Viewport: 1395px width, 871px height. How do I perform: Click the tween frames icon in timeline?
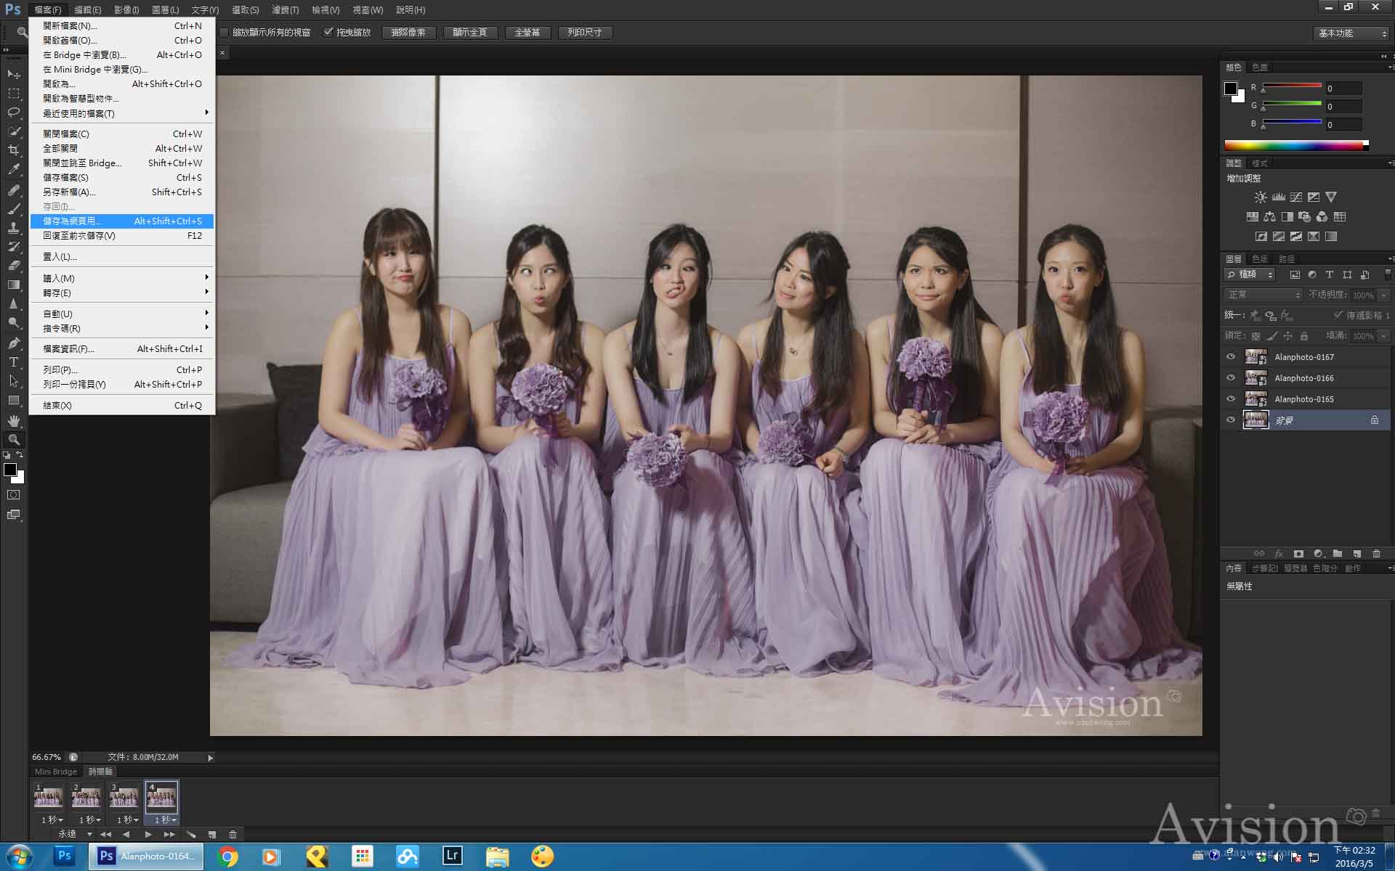[191, 835]
